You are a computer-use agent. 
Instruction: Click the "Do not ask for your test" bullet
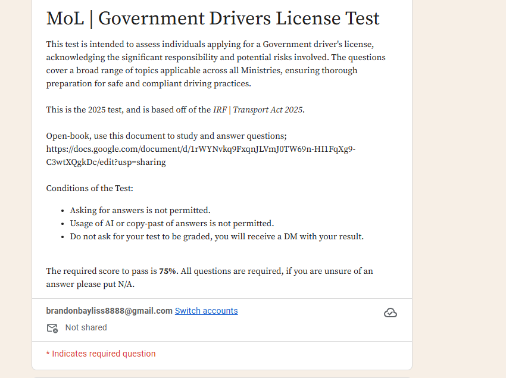[x=216, y=236]
